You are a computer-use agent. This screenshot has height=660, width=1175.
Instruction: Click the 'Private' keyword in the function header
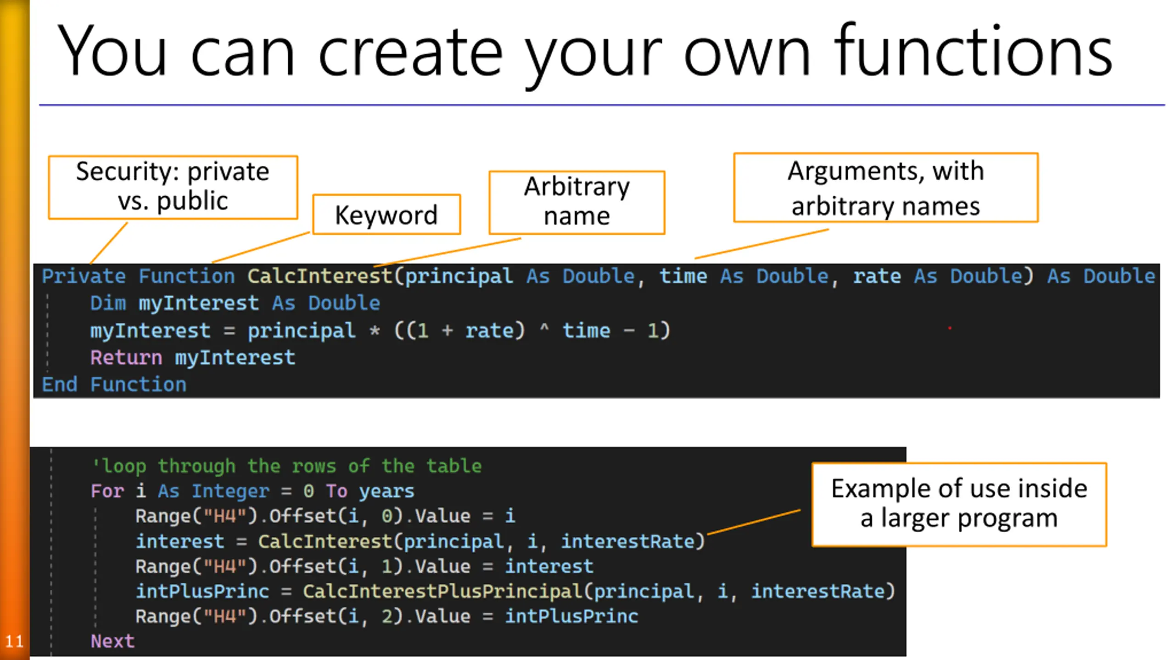[x=84, y=276]
